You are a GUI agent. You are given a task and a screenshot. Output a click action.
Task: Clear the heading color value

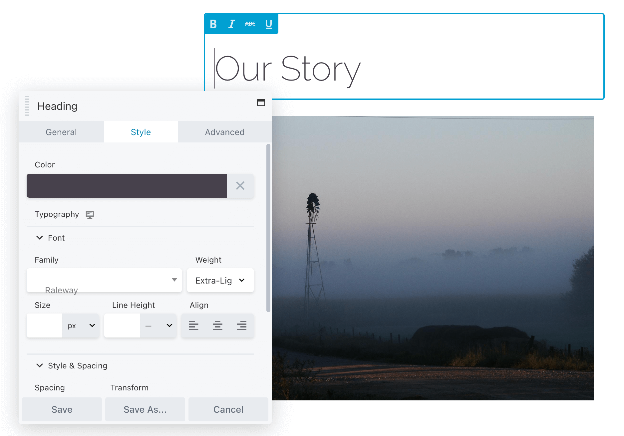[240, 186]
